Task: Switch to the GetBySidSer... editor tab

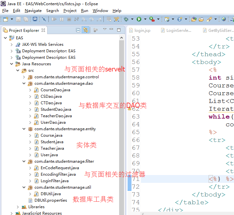Action: (x=218, y=31)
